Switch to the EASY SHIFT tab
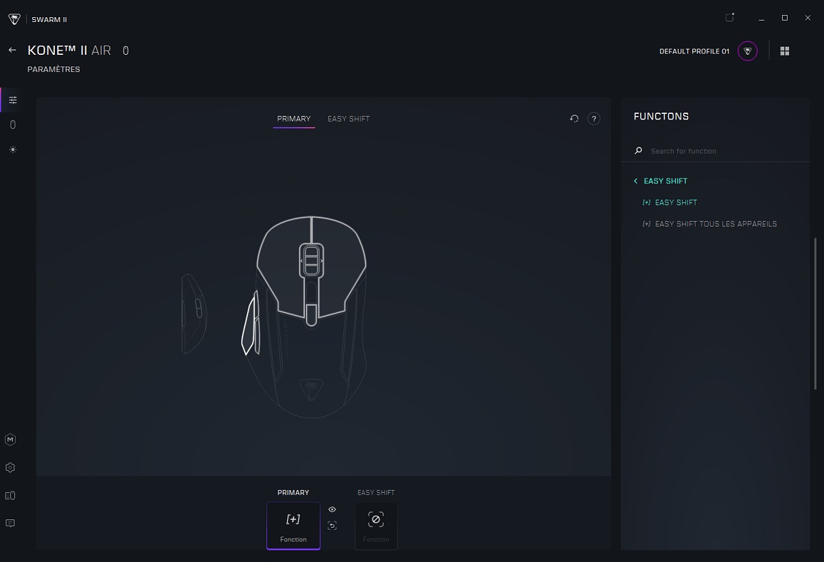This screenshot has width=824, height=562. click(x=348, y=119)
